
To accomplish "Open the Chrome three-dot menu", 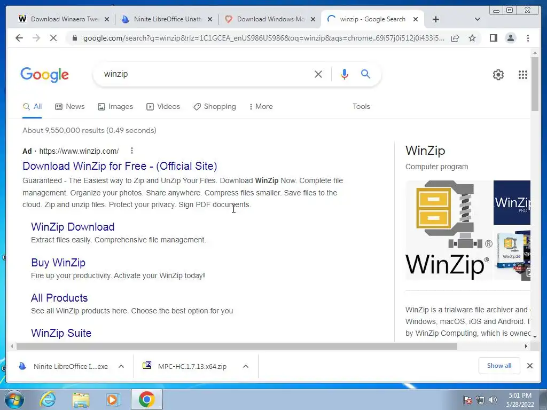I will (x=528, y=38).
